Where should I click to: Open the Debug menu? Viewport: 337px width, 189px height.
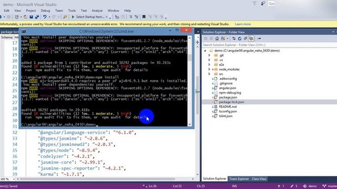(x=45, y=10)
